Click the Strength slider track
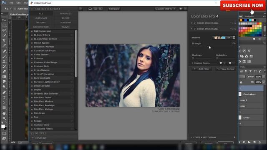 214,46
